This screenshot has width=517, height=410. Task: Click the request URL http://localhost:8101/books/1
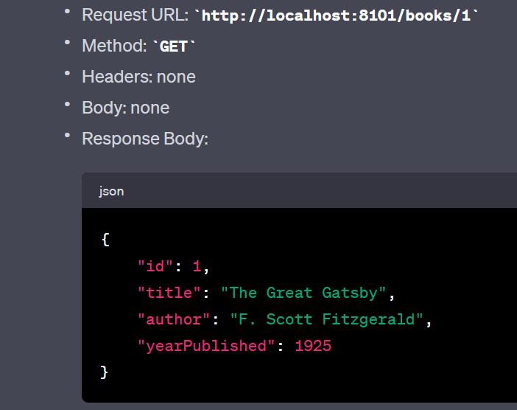[x=336, y=15]
